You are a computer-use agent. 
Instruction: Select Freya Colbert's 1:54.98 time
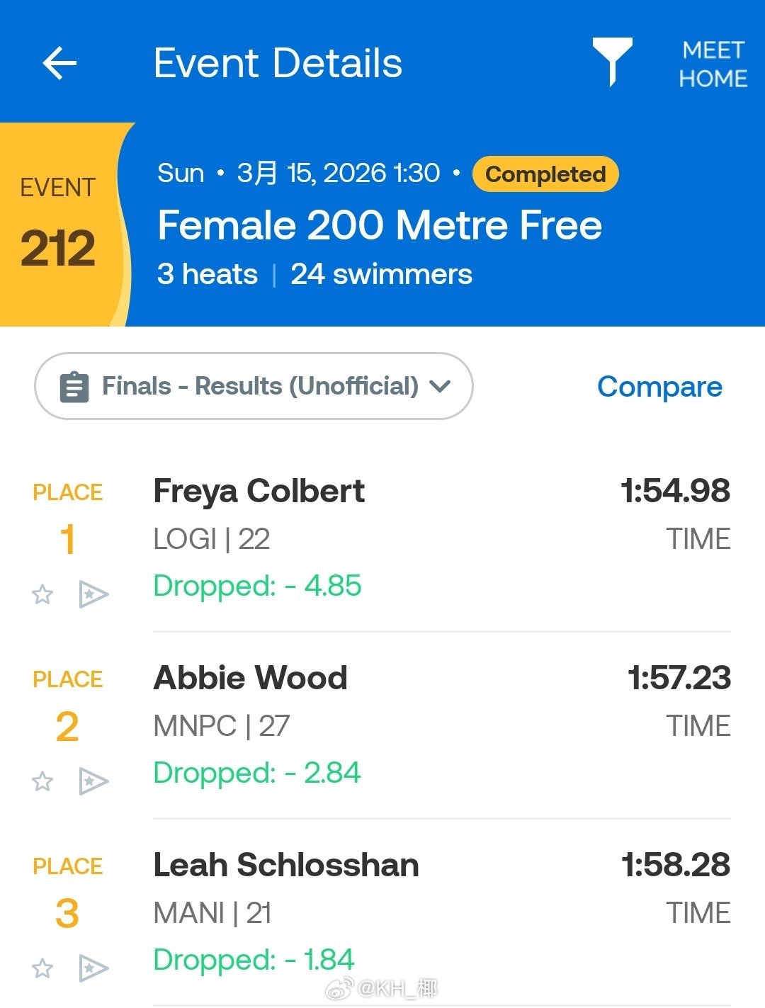tap(675, 492)
